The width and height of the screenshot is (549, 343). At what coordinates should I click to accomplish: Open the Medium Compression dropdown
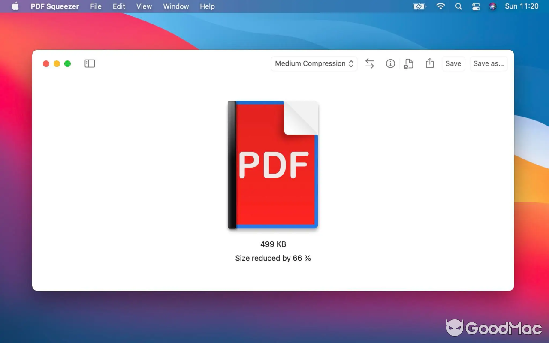coord(314,63)
